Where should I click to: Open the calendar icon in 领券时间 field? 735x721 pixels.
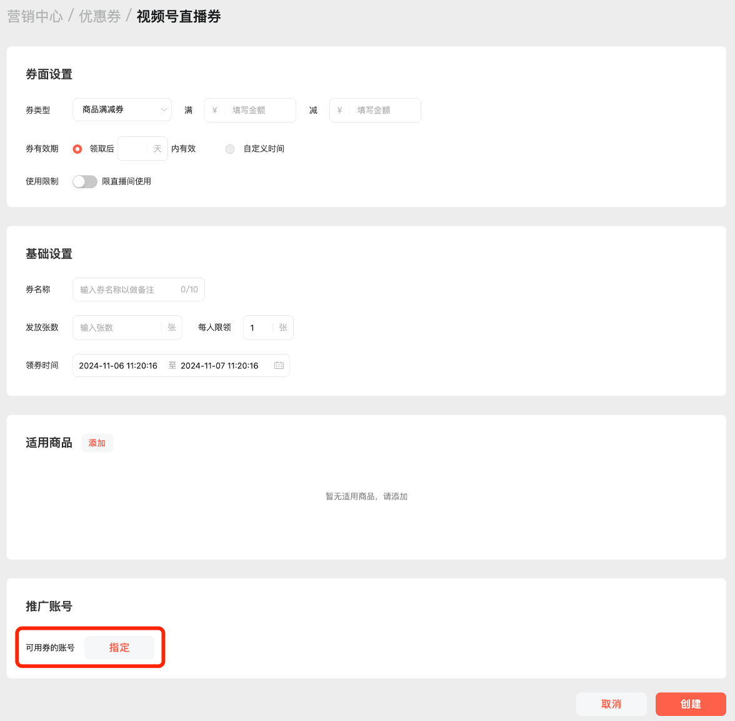(279, 366)
